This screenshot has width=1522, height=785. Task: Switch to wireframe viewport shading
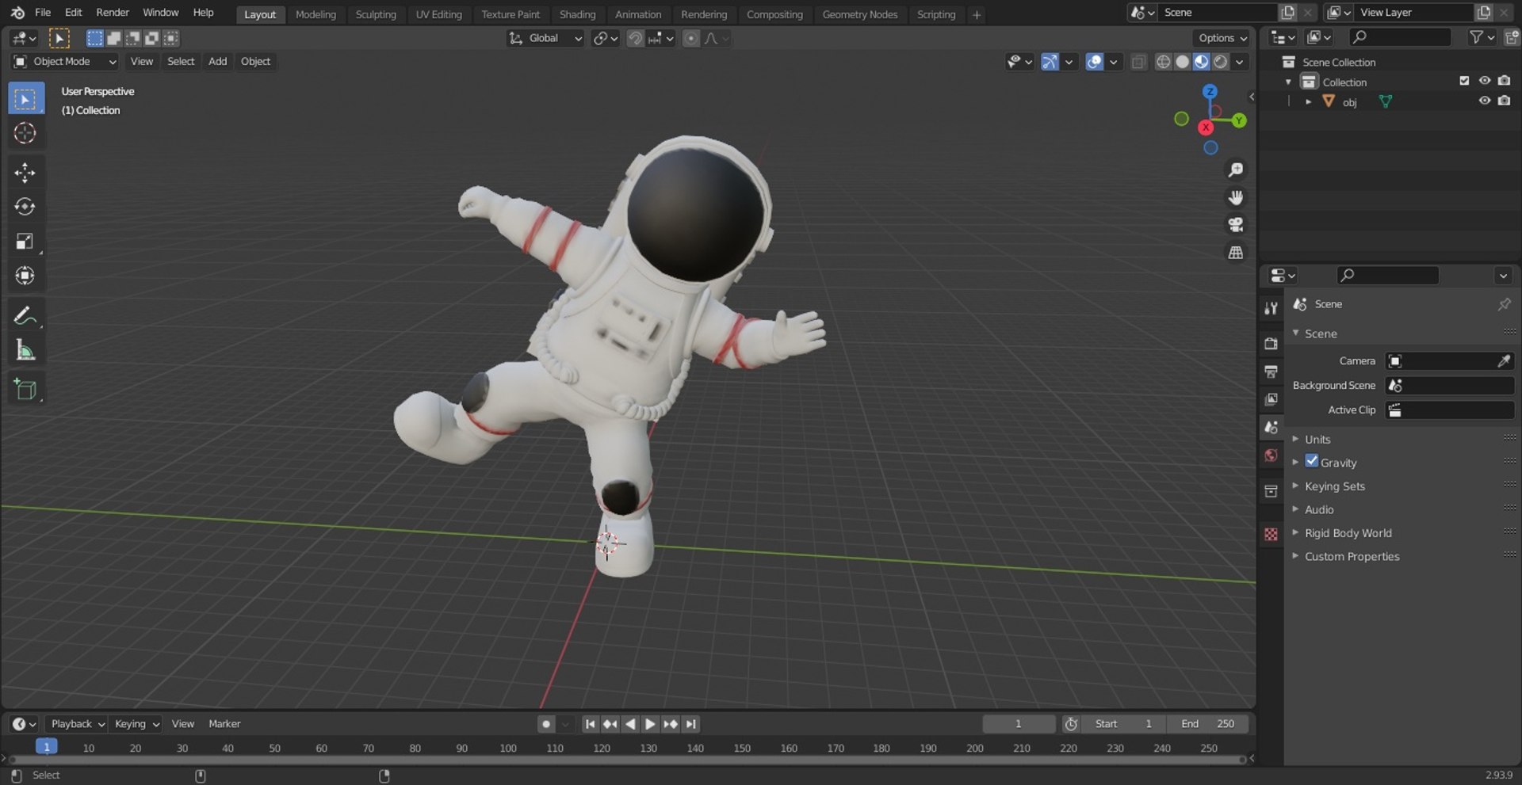[1163, 62]
